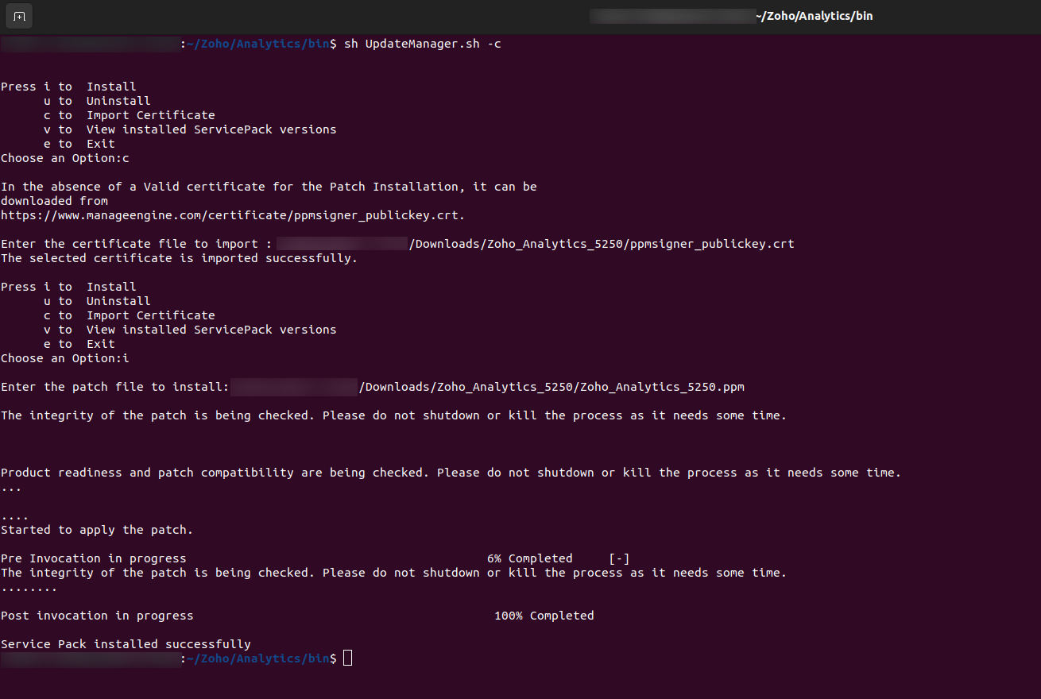
Task: Click the '[-]' spinner indicator
Action: pyautogui.click(x=619, y=558)
